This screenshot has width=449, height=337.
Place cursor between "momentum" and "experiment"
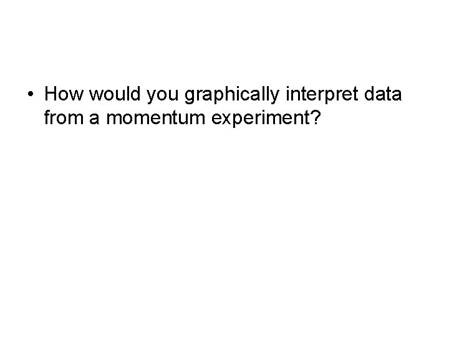(x=208, y=118)
